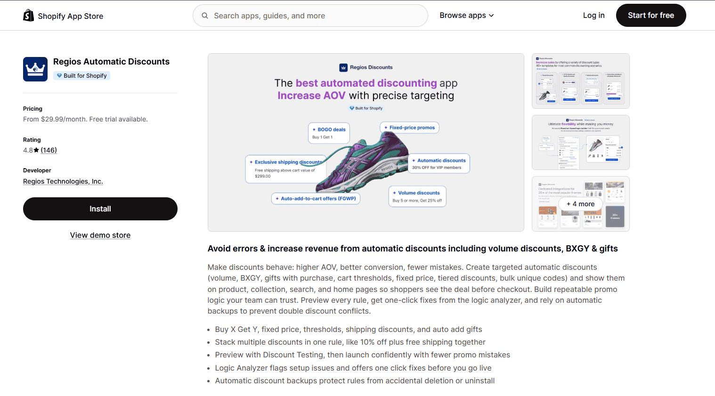Click the Regios Automatic Discounts title
Viewport: 715px width, 396px height.
click(111, 62)
